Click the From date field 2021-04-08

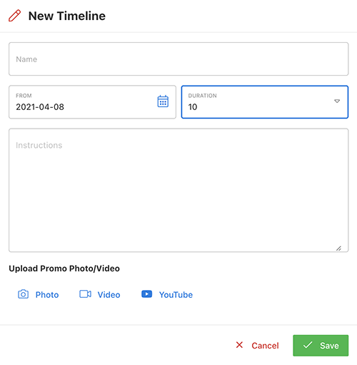click(x=92, y=102)
